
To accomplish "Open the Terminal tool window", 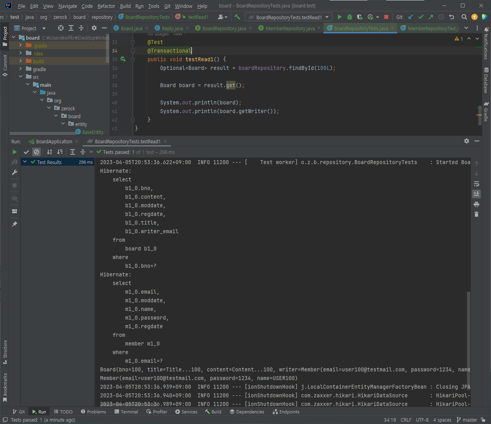I will tap(126, 412).
